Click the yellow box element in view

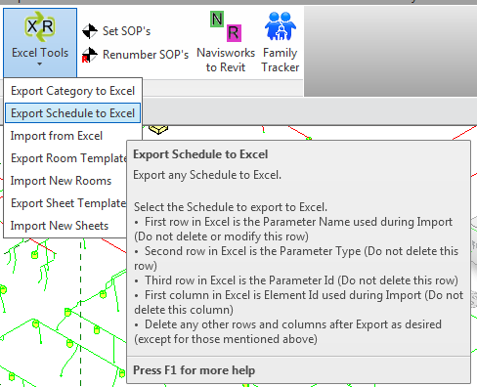click(x=158, y=129)
